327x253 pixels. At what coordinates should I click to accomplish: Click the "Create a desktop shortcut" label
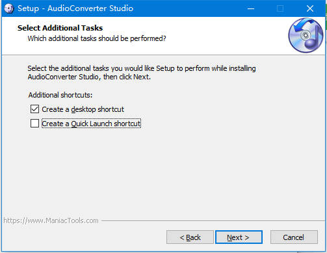[83, 109]
